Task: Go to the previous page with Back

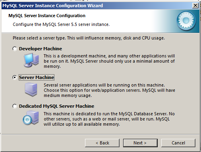Action: (x=102, y=143)
